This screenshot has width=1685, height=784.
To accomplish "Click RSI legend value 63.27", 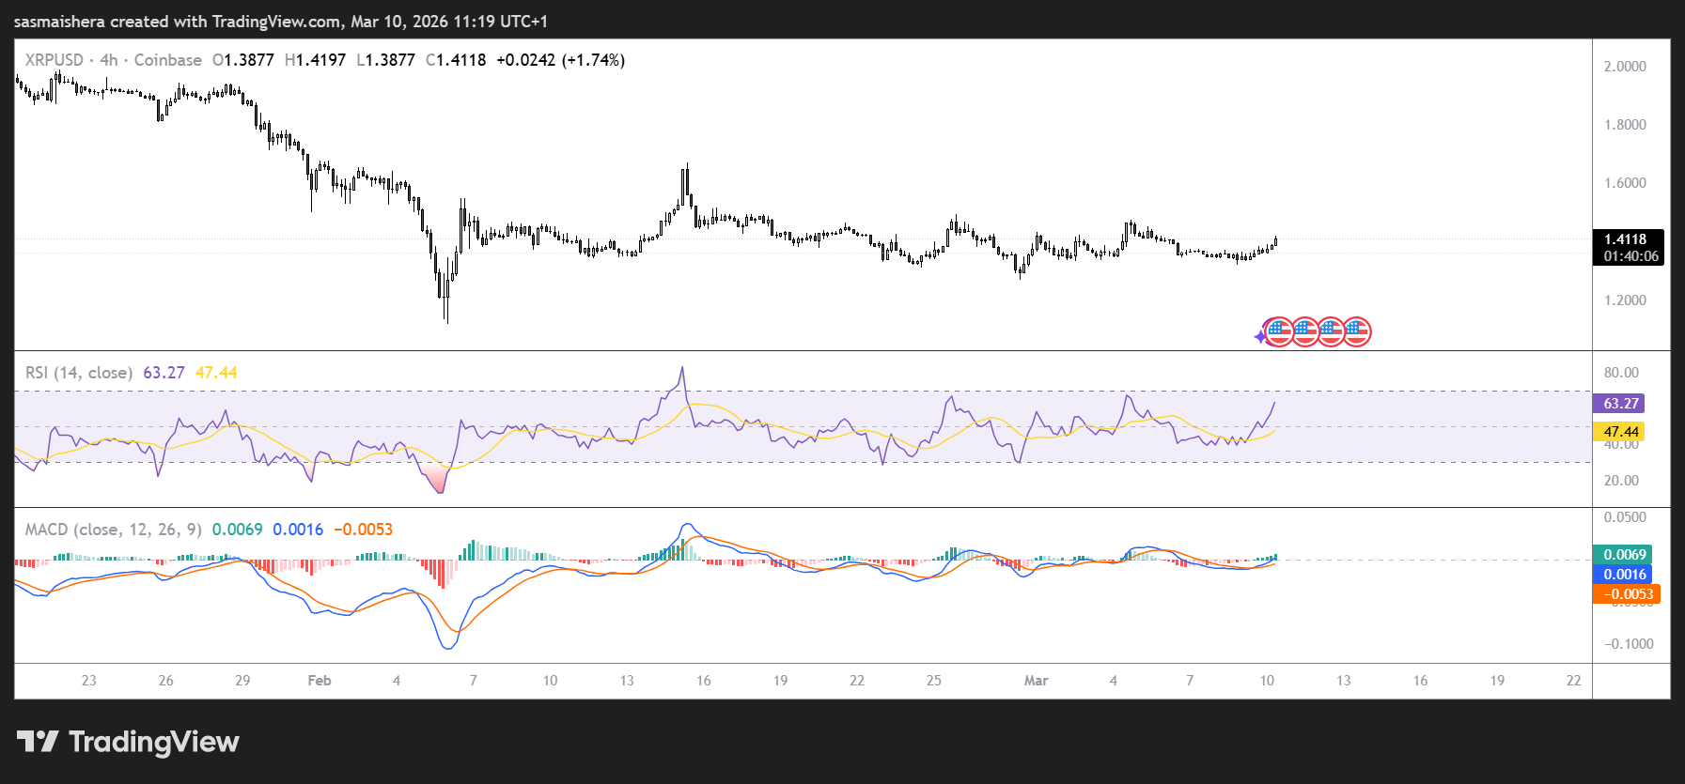I will [164, 373].
